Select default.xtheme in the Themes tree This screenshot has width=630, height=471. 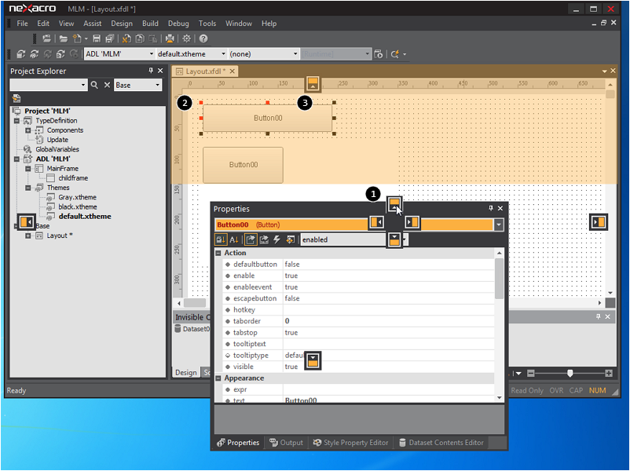84,216
